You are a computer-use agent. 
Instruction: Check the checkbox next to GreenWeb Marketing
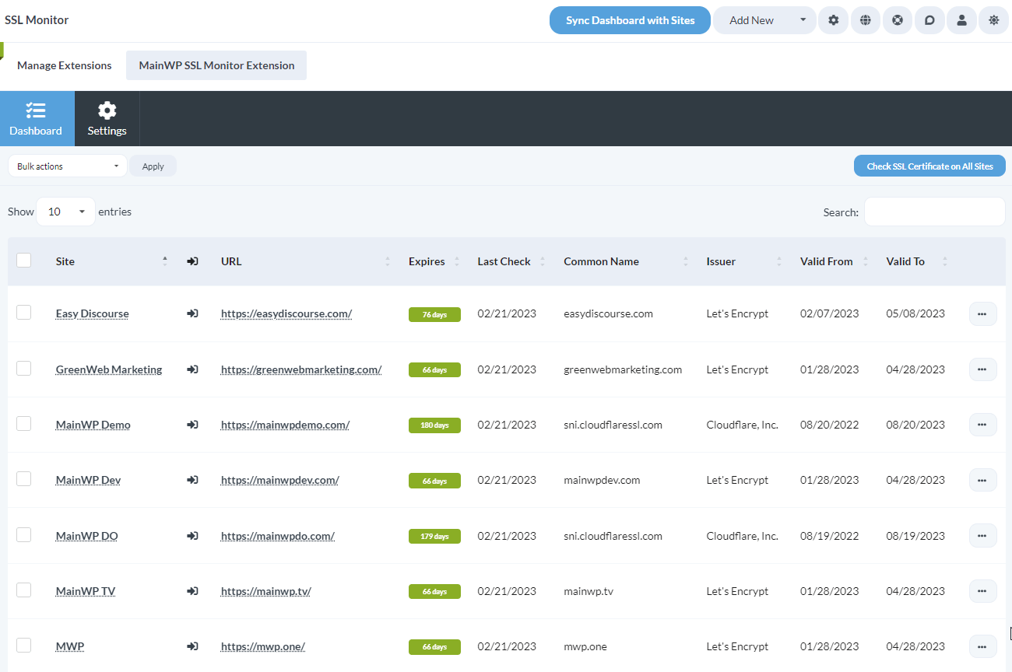(23, 369)
